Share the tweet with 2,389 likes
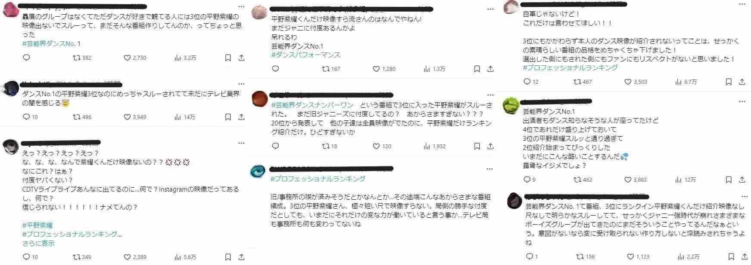The width and height of the screenshot is (751, 265). click(x=242, y=257)
